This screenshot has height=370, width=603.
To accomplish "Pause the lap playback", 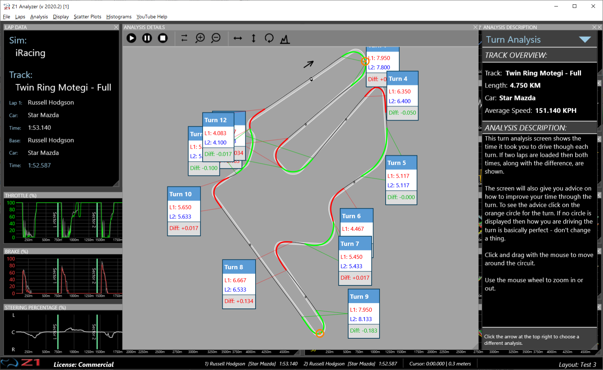I will 147,38.
